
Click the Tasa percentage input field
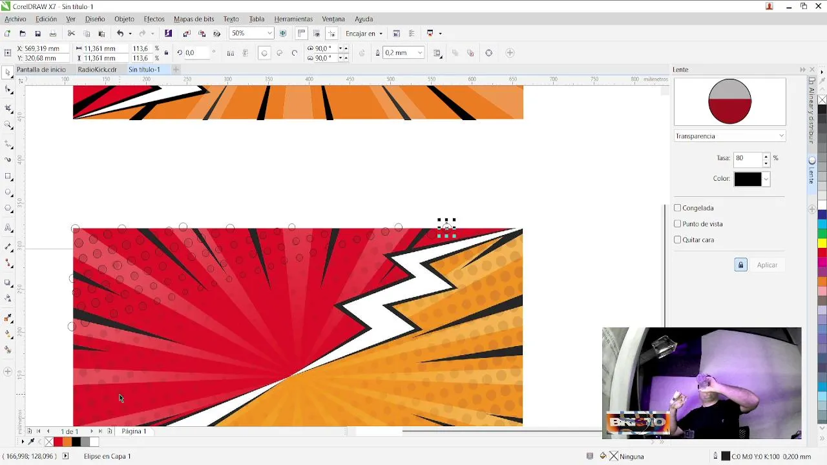(x=748, y=158)
